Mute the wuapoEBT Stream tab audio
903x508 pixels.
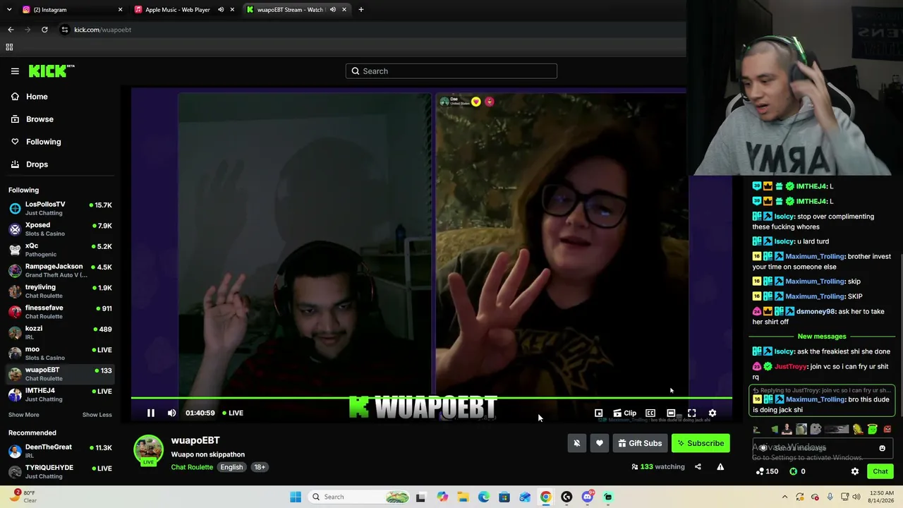point(333,10)
